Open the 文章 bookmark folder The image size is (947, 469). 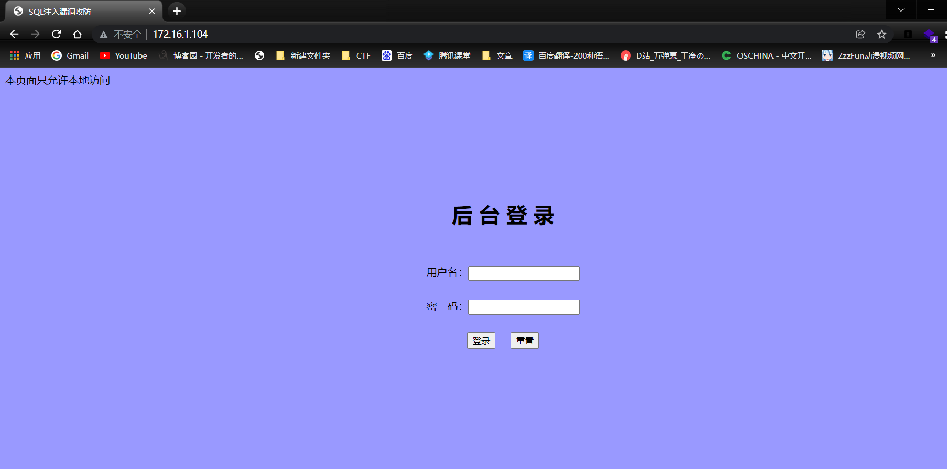(x=497, y=55)
